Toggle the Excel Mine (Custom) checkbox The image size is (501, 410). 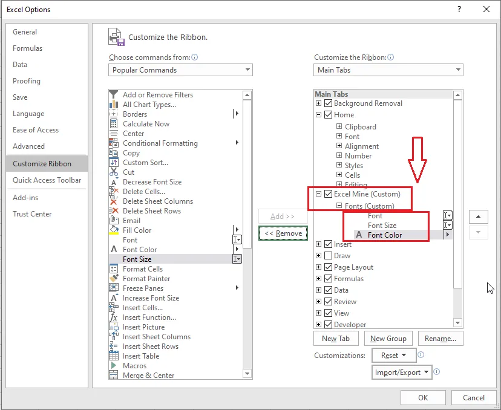pyautogui.click(x=328, y=194)
